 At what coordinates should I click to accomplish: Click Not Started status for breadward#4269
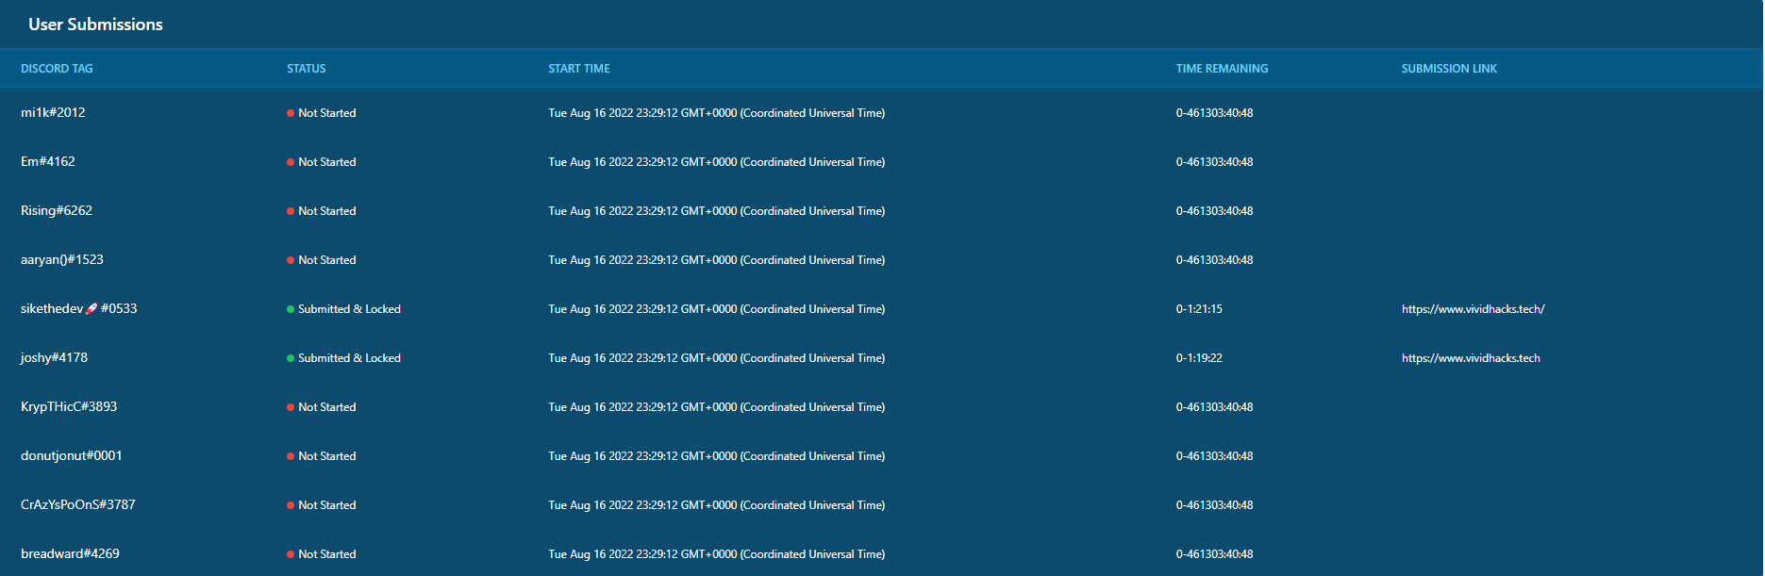click(322, 554)
